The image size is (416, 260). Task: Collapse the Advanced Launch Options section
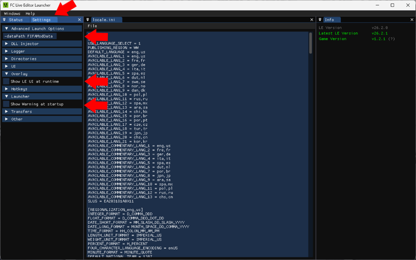tap(6, 29)
